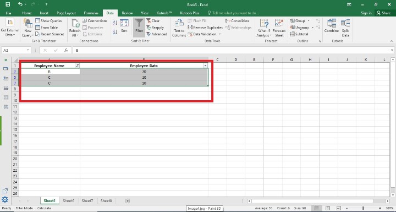The width and height of the screenshot is (396, 212).
Task: Switch to the Review tab
Action: click(x=127, y=13)
